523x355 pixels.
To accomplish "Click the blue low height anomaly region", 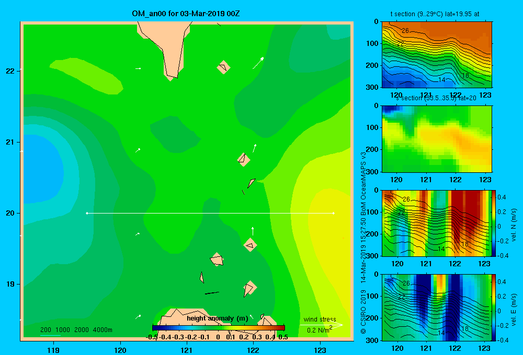I will tap(43, 169).
